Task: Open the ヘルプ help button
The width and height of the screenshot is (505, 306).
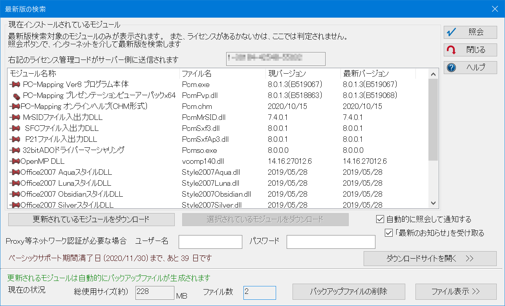Action: click(470, 67)
